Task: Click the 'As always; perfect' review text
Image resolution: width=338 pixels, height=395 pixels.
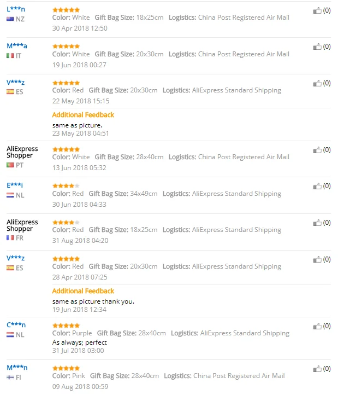Action: click(x=80, y=342)
